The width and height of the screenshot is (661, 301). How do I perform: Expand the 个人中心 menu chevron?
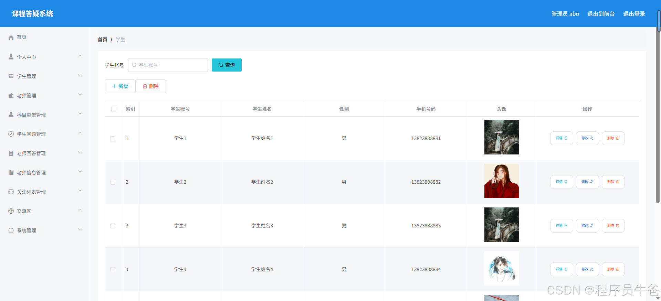pyautogui.click(x=80, y=56)
